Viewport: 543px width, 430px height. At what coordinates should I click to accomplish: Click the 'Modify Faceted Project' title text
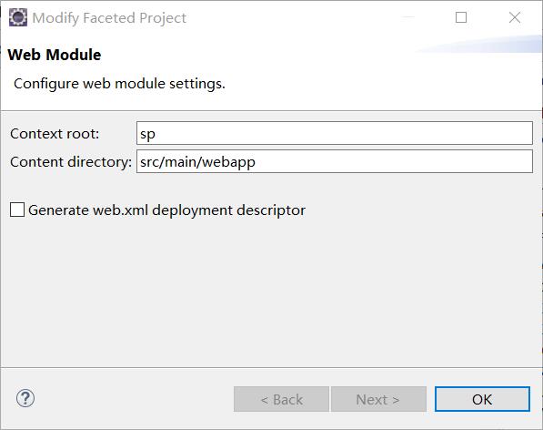tap(109, 18)
